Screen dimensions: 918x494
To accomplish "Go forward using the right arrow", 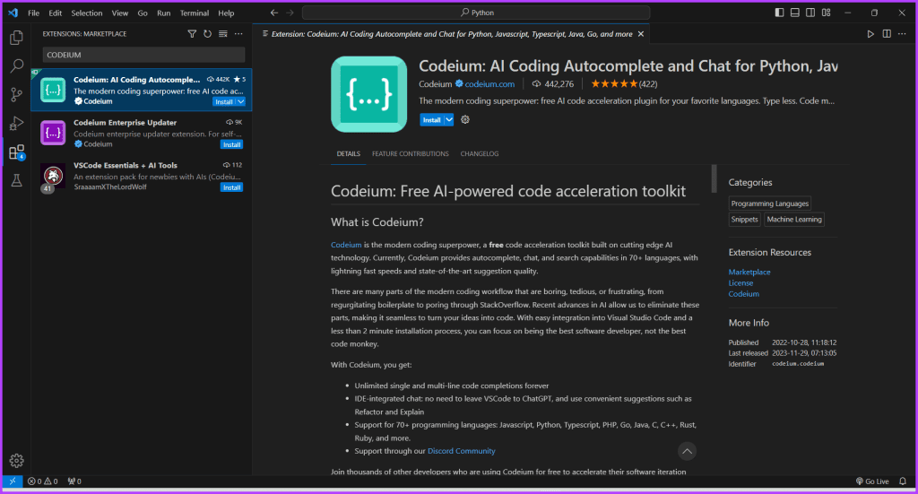I will click(290, 13).
